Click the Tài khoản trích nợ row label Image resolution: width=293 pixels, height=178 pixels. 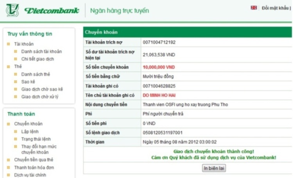pyautogui.click(x=104, y=42)
